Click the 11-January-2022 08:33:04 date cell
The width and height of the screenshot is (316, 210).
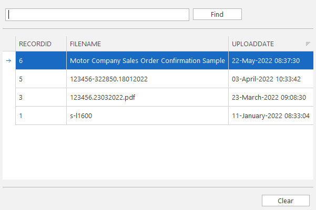tap(271, 115)
